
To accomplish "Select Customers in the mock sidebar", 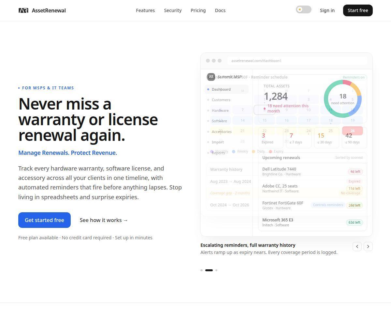I will pos(226,100).
